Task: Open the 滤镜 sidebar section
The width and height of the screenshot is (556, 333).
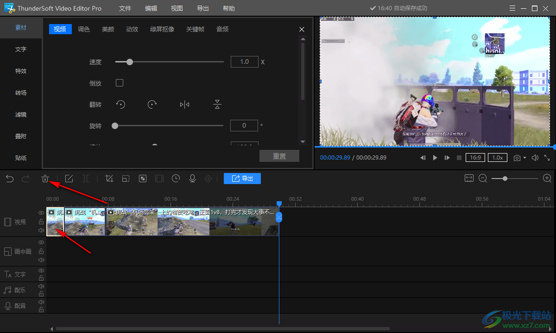Action: pyautogui.click(x=21, y=115)
